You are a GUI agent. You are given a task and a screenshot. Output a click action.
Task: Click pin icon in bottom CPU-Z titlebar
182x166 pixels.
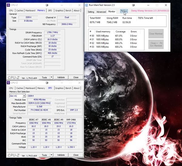(47, 83)
